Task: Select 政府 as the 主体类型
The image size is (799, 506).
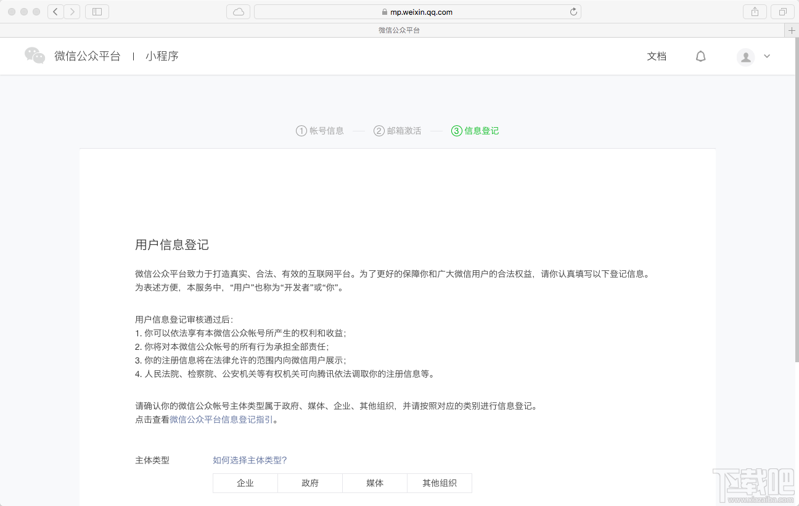Action: [x=309, y=483]
